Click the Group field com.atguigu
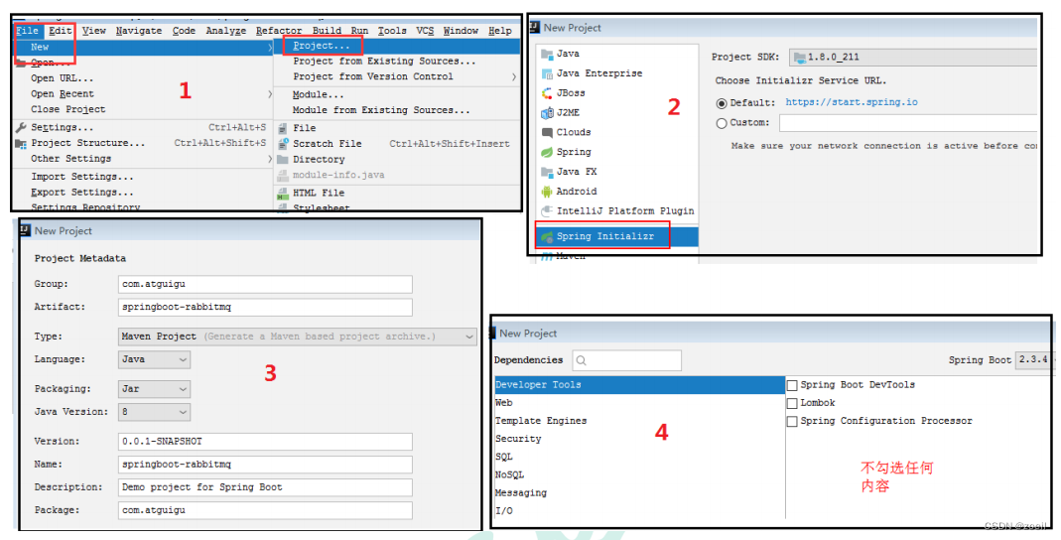1061x540 pixels. (265, 284)
